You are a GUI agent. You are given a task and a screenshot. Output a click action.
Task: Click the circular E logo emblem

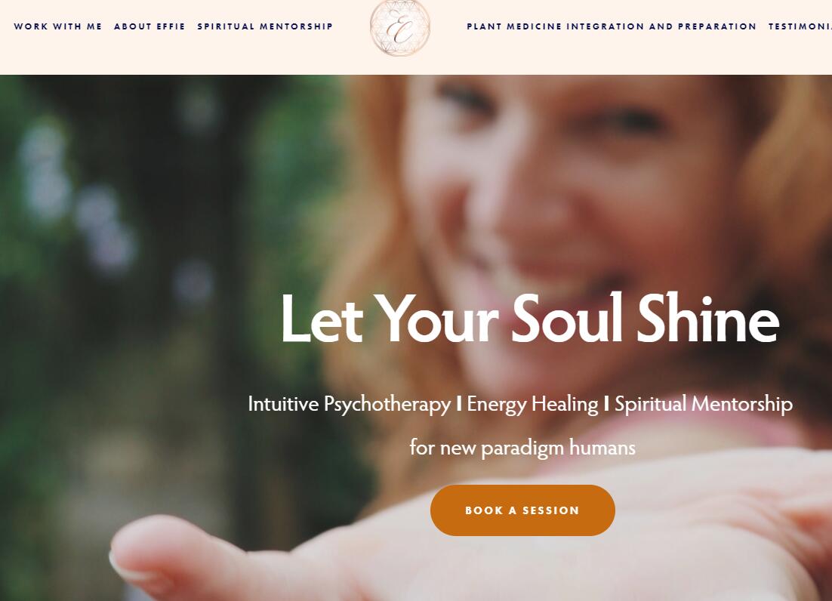pos(400,28)
